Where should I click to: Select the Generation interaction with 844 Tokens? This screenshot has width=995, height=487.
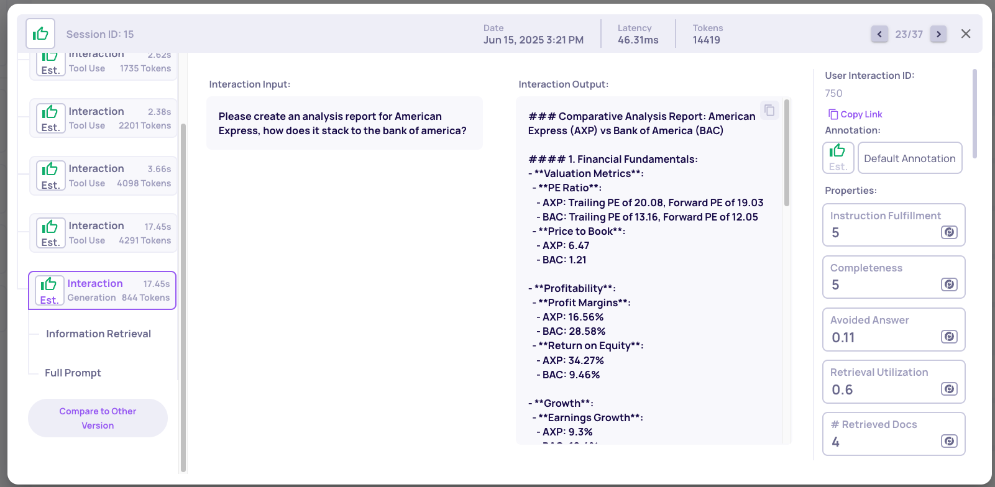pos(102,290)
